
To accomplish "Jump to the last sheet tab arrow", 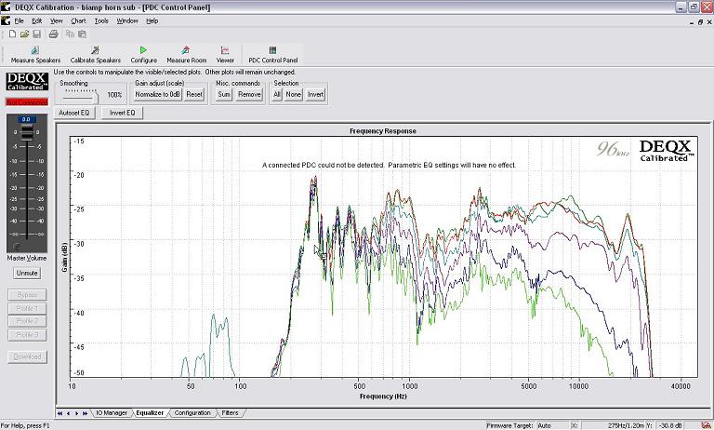I will coord(86,413).
